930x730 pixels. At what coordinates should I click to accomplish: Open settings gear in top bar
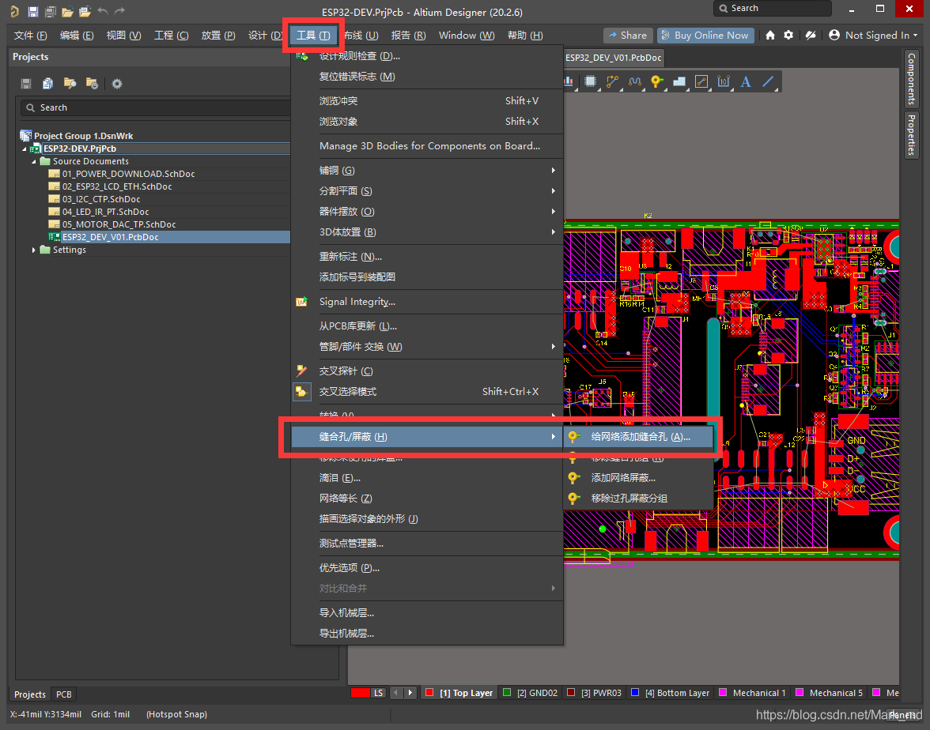coord(788,35)
